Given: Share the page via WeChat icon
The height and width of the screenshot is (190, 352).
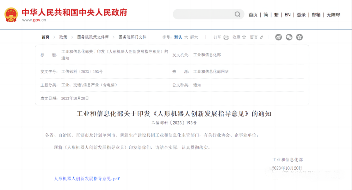Looking at the screenshot, I should click(289, 37).
